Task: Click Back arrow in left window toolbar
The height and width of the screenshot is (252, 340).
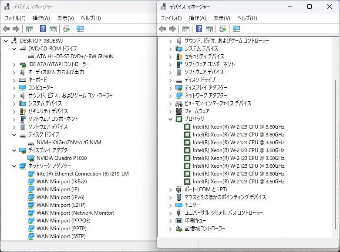Action: coord(6,29)
